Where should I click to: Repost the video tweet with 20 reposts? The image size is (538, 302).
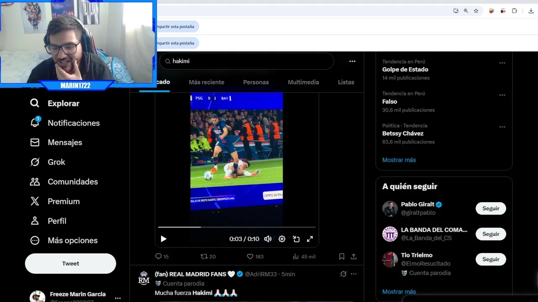pos(208,256)
